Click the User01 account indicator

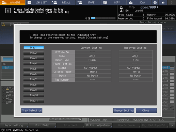(x=139, y=11)
